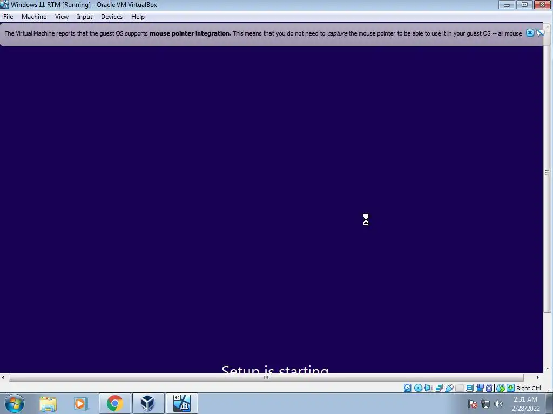Open Windows Media Player from the taskbar
Screen dimensions: 553x414
pos(80,403)
